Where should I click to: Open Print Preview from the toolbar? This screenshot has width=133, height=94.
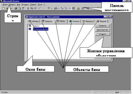(20, 8)
